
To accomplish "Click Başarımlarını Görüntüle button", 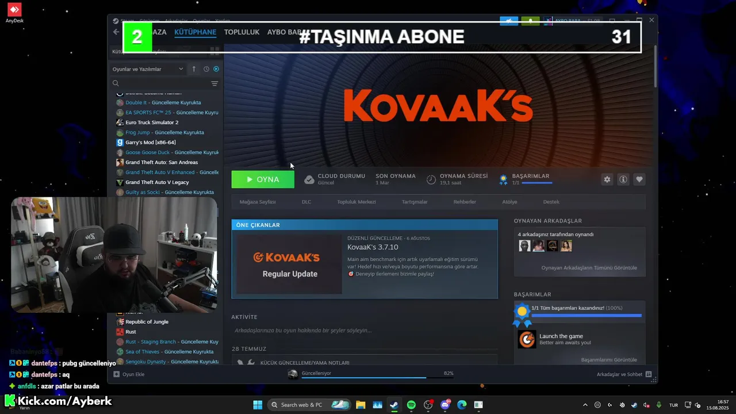I will tap(609, 360).
